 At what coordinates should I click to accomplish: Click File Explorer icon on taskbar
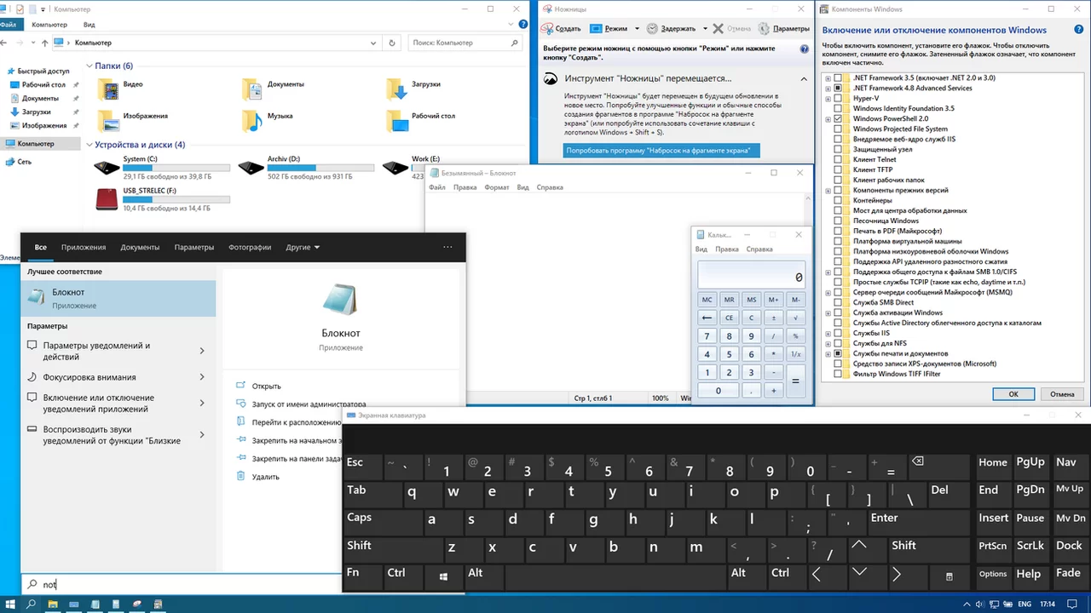tap(53, 604)
